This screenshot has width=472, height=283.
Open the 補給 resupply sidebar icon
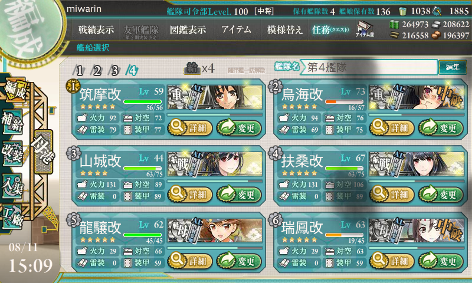[12, 122]
